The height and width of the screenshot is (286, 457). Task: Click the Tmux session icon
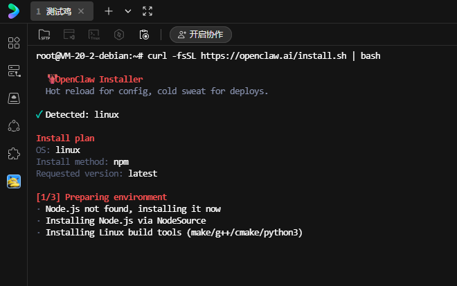coord(94,35)
